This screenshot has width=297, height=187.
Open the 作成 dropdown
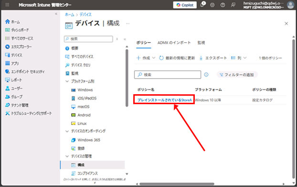coord(146,58)
